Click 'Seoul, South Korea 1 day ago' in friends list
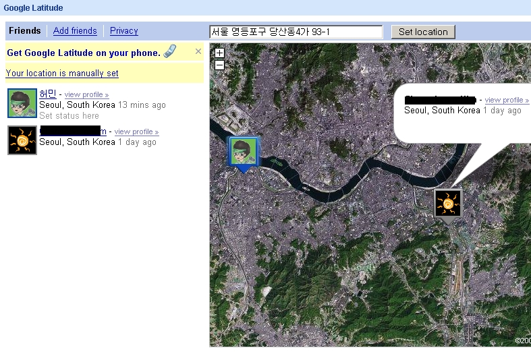The image size is (531, 352). 98,142
